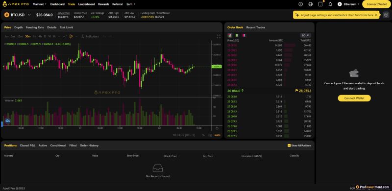Toggle the log scale on chart
The height and width of the screenshot is (191, 392).
pyautogui.click(x=210, y=135)
